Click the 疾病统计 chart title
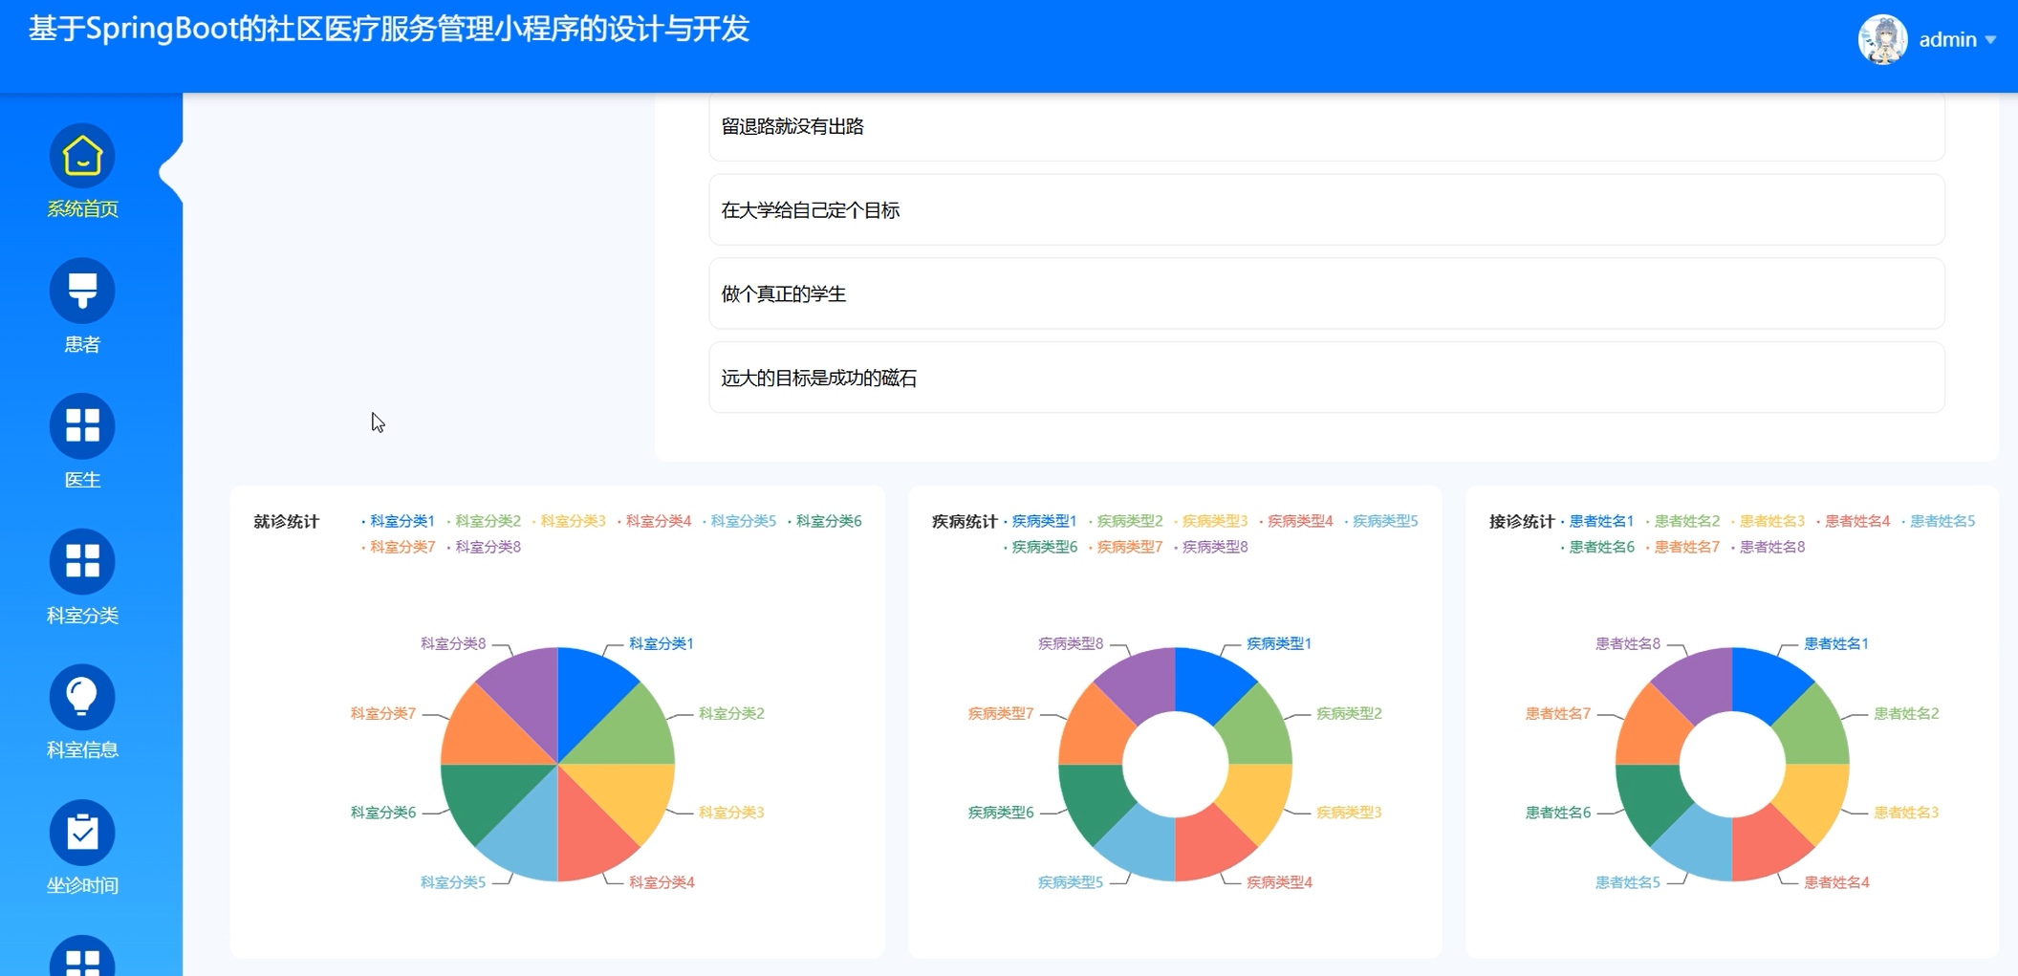This screenshot has width=2018, height=976. pyautogui.click(x=965, y=521)
